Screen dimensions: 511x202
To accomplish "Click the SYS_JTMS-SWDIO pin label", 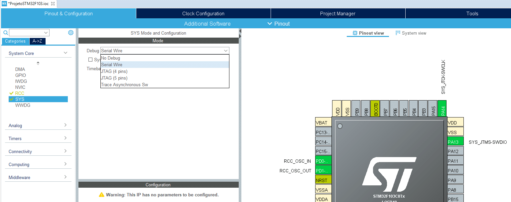I will [488, 142].
